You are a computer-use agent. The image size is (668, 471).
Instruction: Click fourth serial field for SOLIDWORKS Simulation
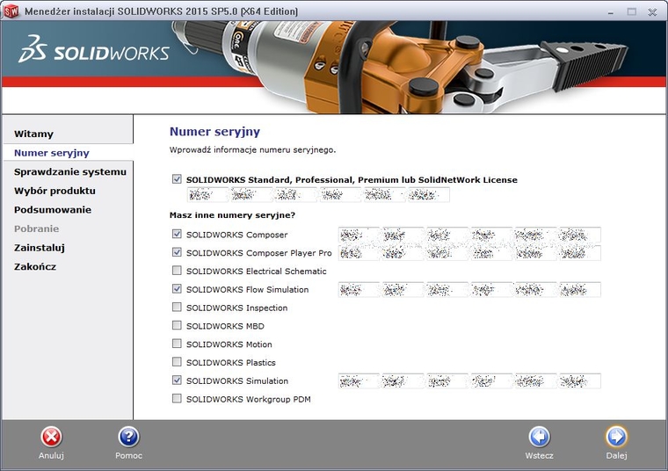491,381
